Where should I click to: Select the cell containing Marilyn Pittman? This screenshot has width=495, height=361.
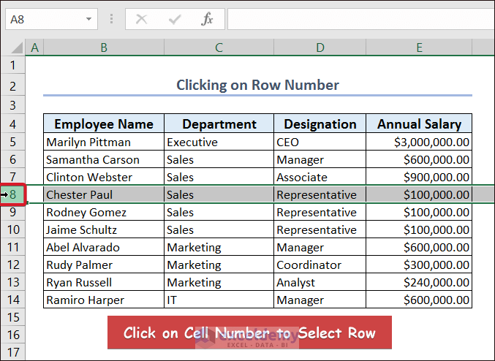pos(103,142)
